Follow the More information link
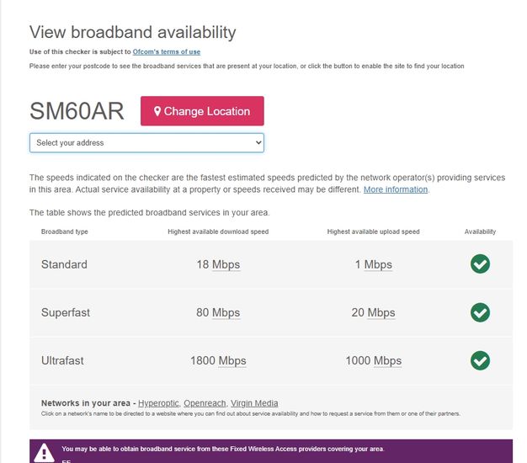Image resolution: width=527 pixels, height=463 pixels. click(396, 189)
